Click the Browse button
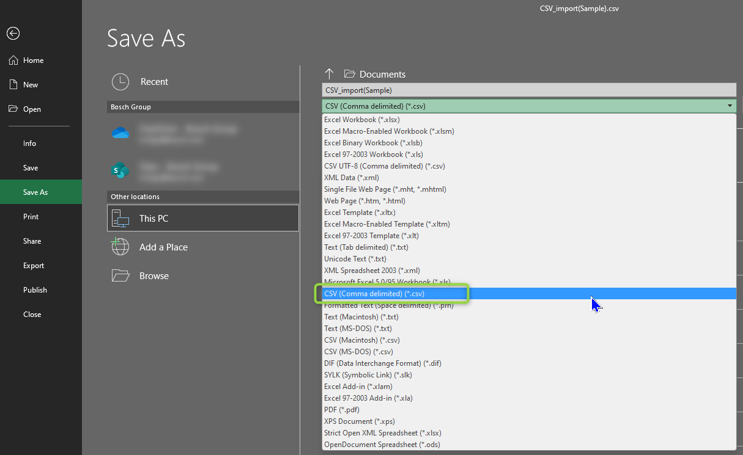This screenshot has height=455, width=743. coord(153,276)
